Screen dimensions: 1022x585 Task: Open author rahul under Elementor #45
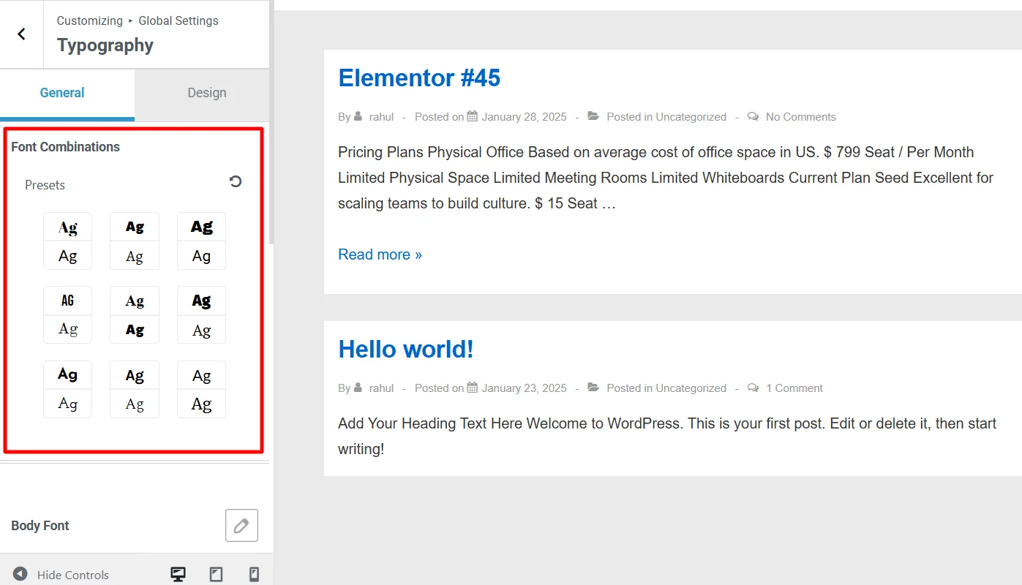(381, 117)
